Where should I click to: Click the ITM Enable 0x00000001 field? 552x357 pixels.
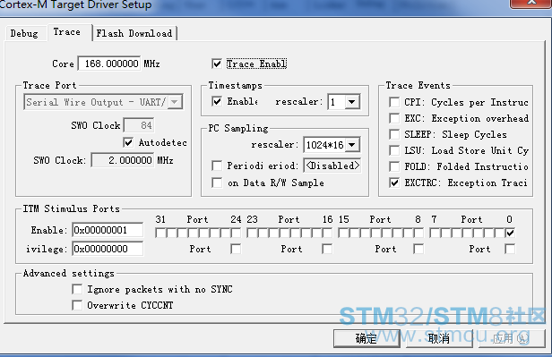(x=108, y=230)
